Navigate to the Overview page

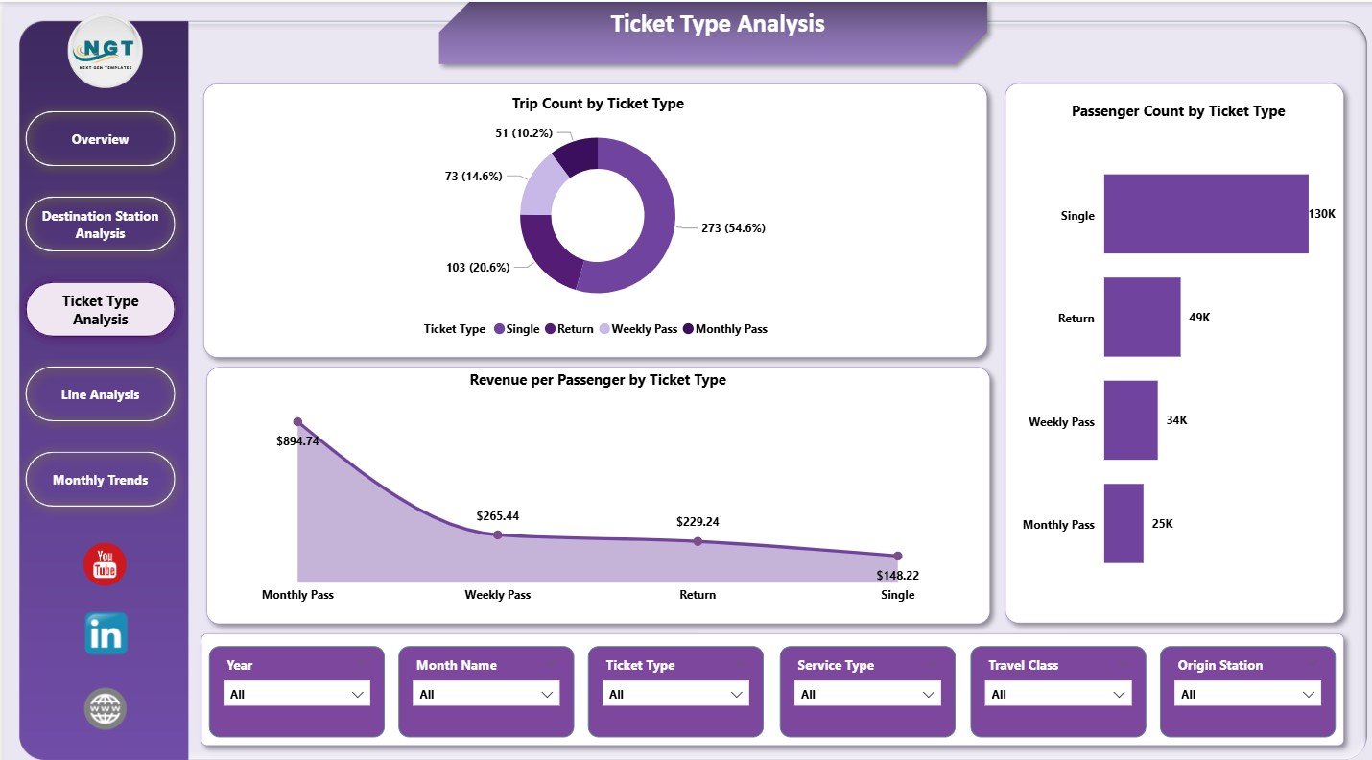click(100, 138)
